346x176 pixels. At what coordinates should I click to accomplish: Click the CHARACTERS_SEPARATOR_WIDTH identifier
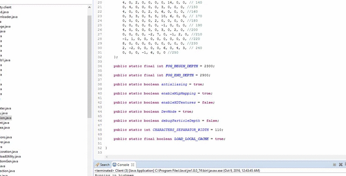point(180,130)
